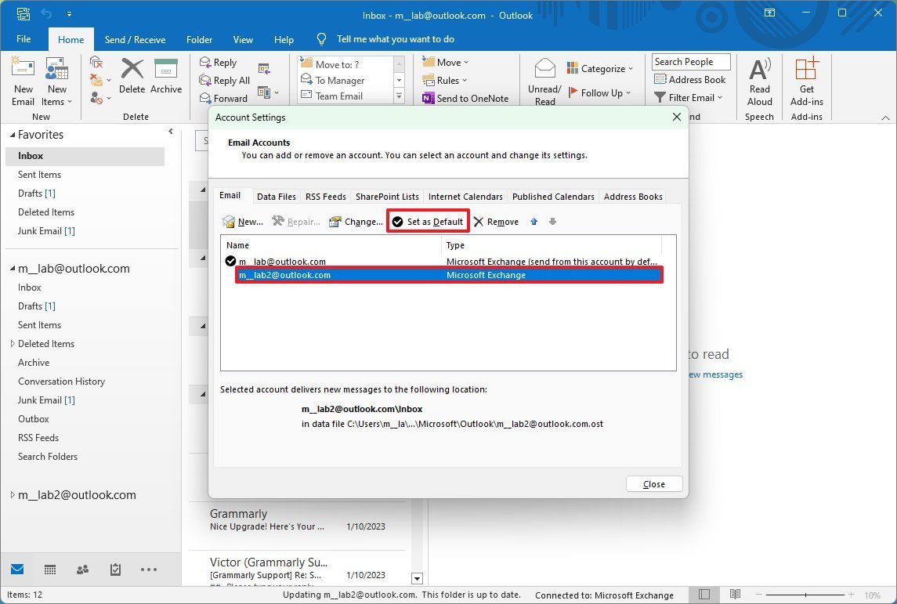Click the move account up arrow
897x604 pixels.
pos(533,222)
